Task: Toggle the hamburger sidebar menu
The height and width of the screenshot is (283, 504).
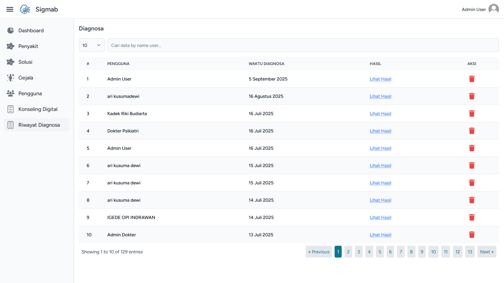Action: tap(10, 9)
